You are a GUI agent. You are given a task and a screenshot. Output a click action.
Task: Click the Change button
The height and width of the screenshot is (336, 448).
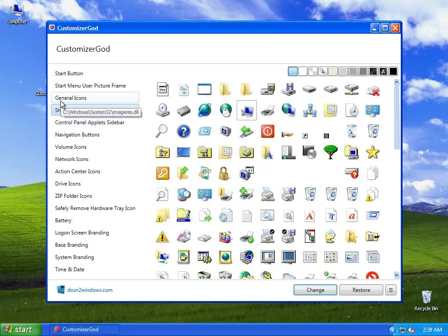click(x=315, y=290)
